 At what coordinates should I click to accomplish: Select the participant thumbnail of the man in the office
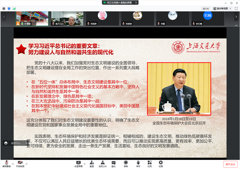click(x=67, y=18)
